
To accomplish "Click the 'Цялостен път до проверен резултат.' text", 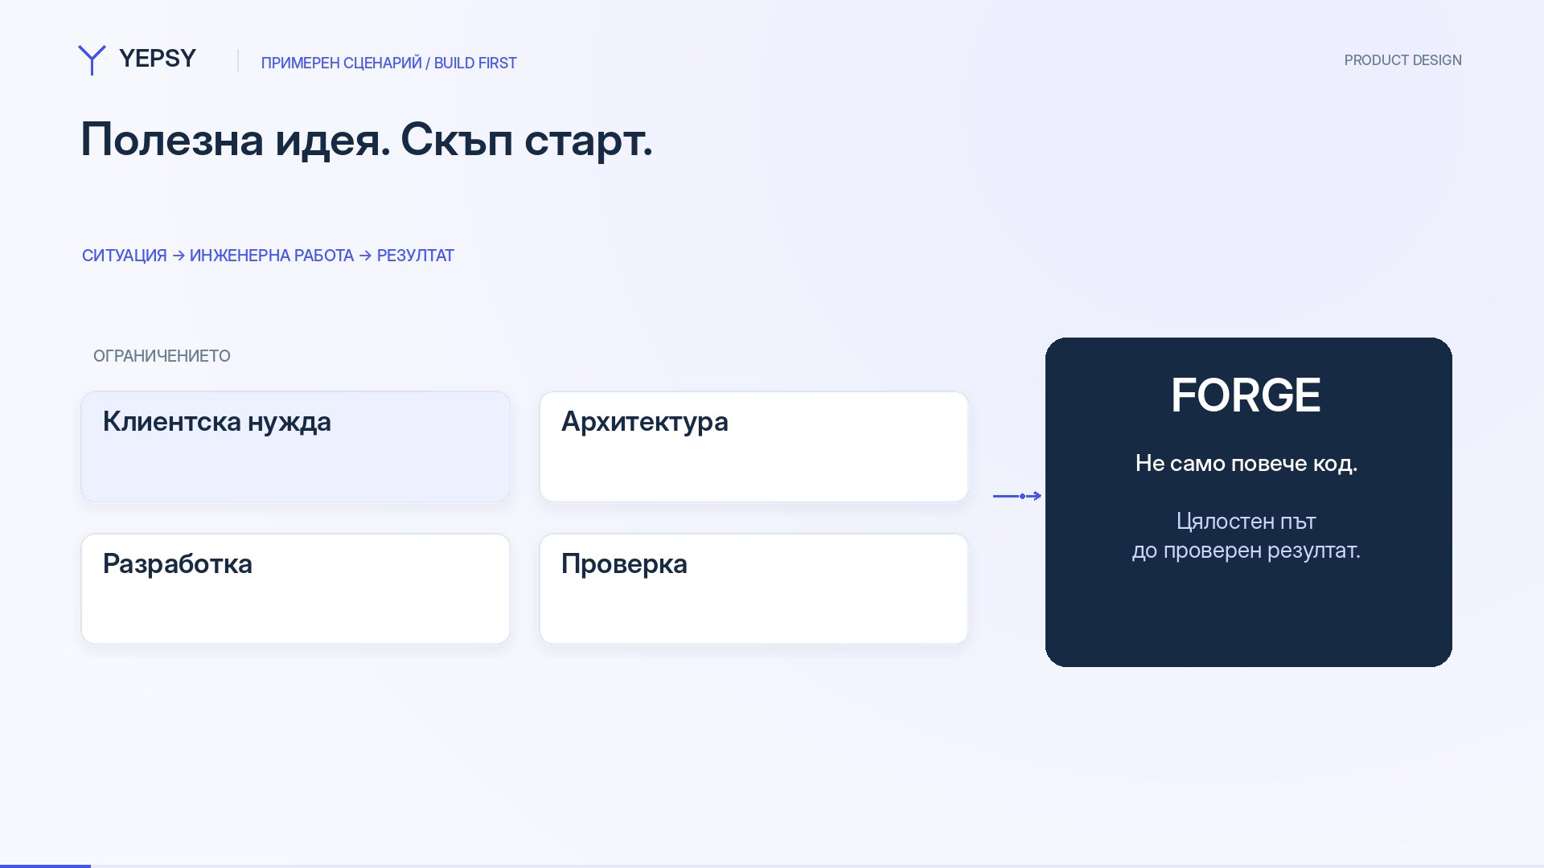I will click(x=1246, y=536).
